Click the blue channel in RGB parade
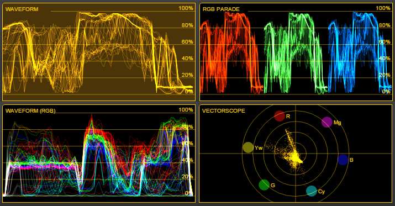The width and height of the screenshot is (395, 206). (x=360, y=53)
